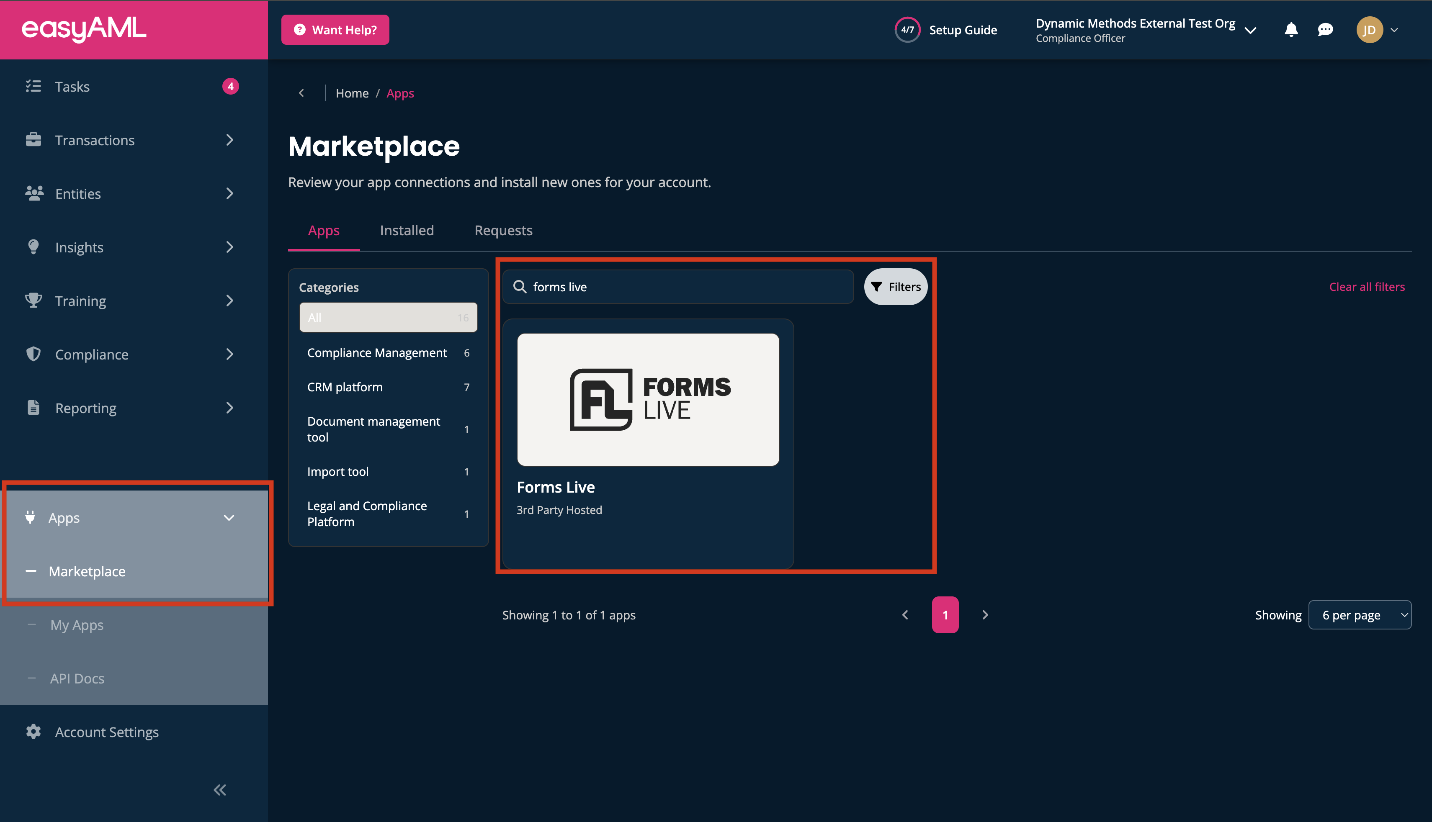The image size is (1432, 822).
Task: Open My Apps in the sidebar
Action: click(134, 625)
